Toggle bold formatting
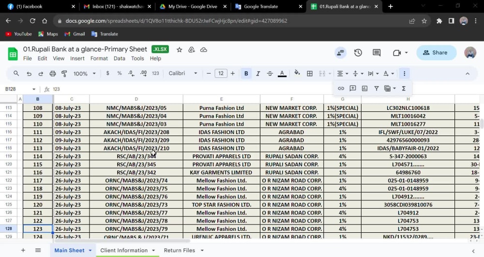The height and width of the screenshot is (257, 484). coord(246,74)
